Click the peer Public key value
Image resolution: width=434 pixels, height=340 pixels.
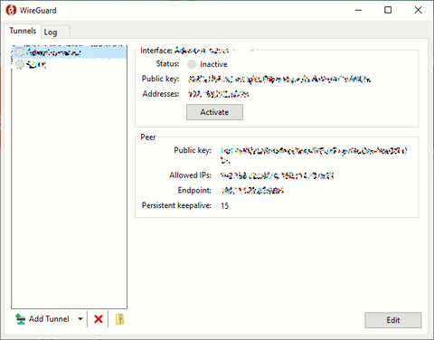click(x=314, y=155)
